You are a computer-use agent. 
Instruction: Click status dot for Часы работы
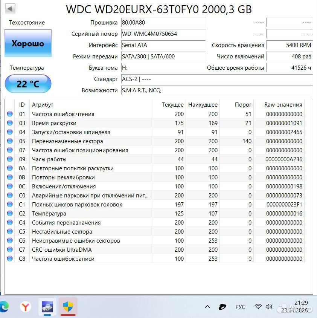point(10,159)
